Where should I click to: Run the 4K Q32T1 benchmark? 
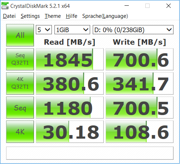[20, 83]
